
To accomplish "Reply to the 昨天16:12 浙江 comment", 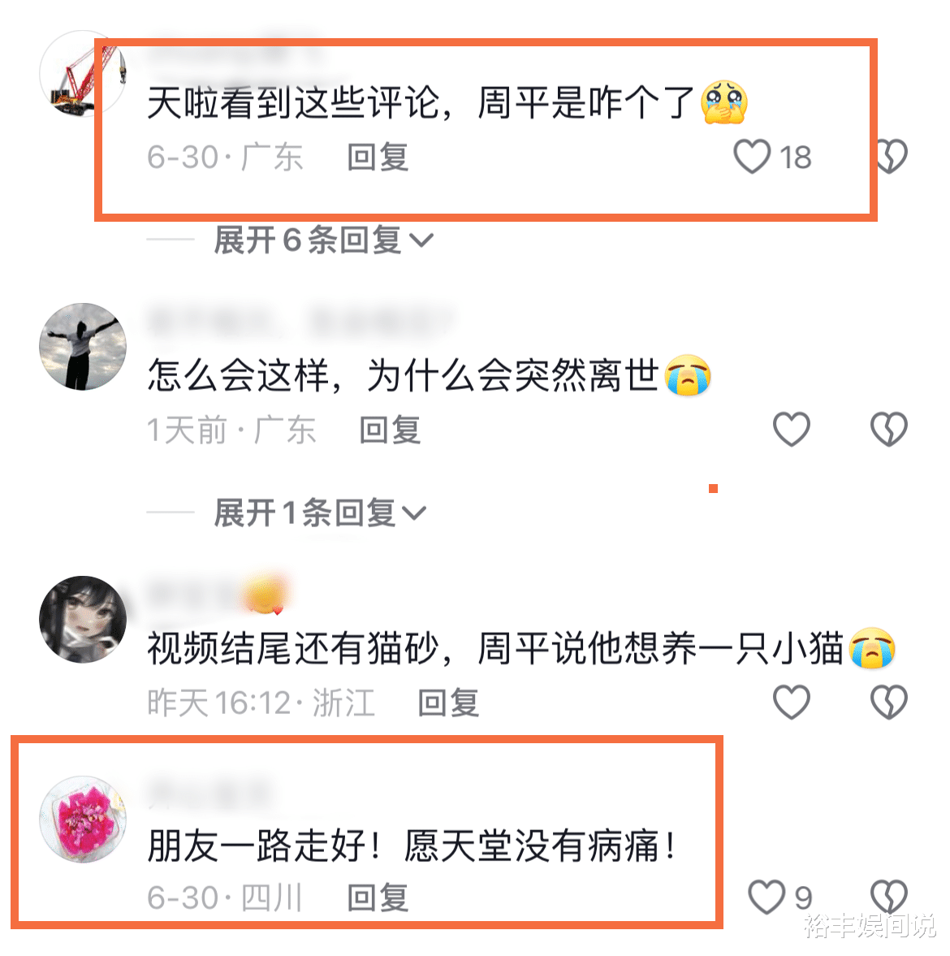I will pyautogui.click(x=448, y=702).
